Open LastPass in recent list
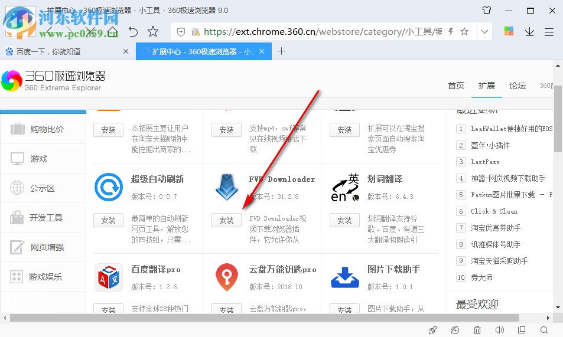Viewport: 563px width, 337px height. tap(485, 162)
